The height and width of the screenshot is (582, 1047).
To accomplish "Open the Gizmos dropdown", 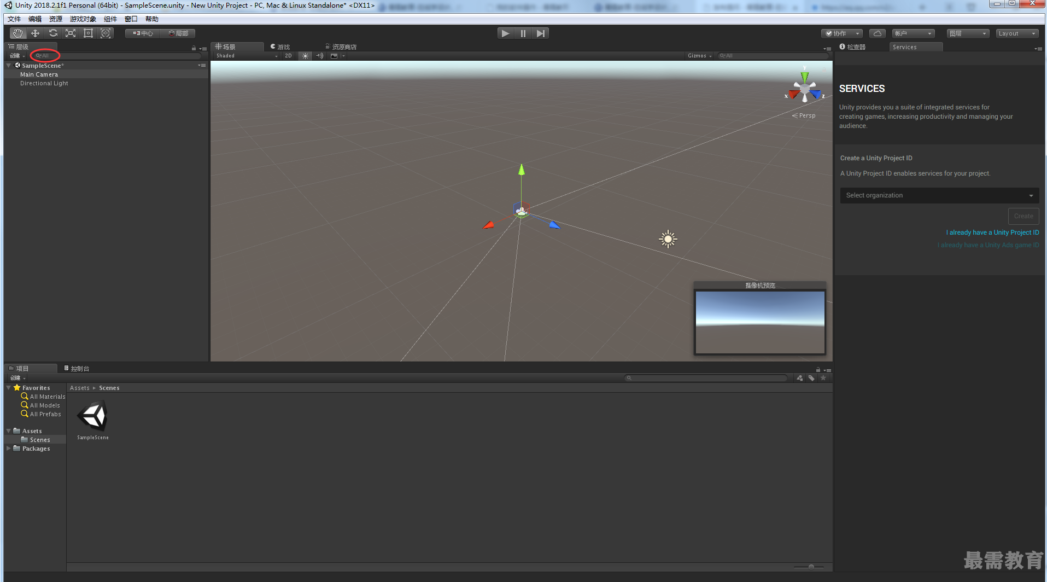I will point(699,56).
